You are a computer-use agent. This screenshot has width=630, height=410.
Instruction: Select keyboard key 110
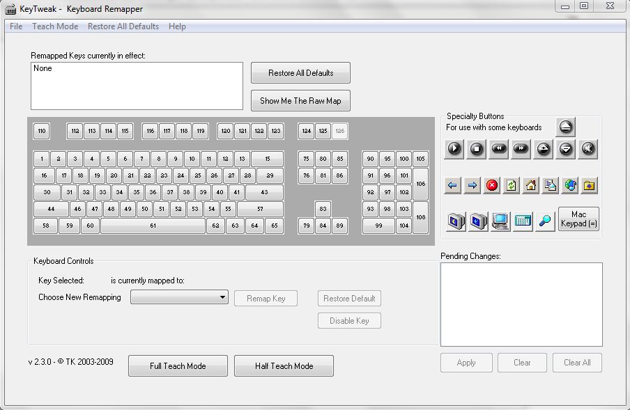tap(42, 131)
